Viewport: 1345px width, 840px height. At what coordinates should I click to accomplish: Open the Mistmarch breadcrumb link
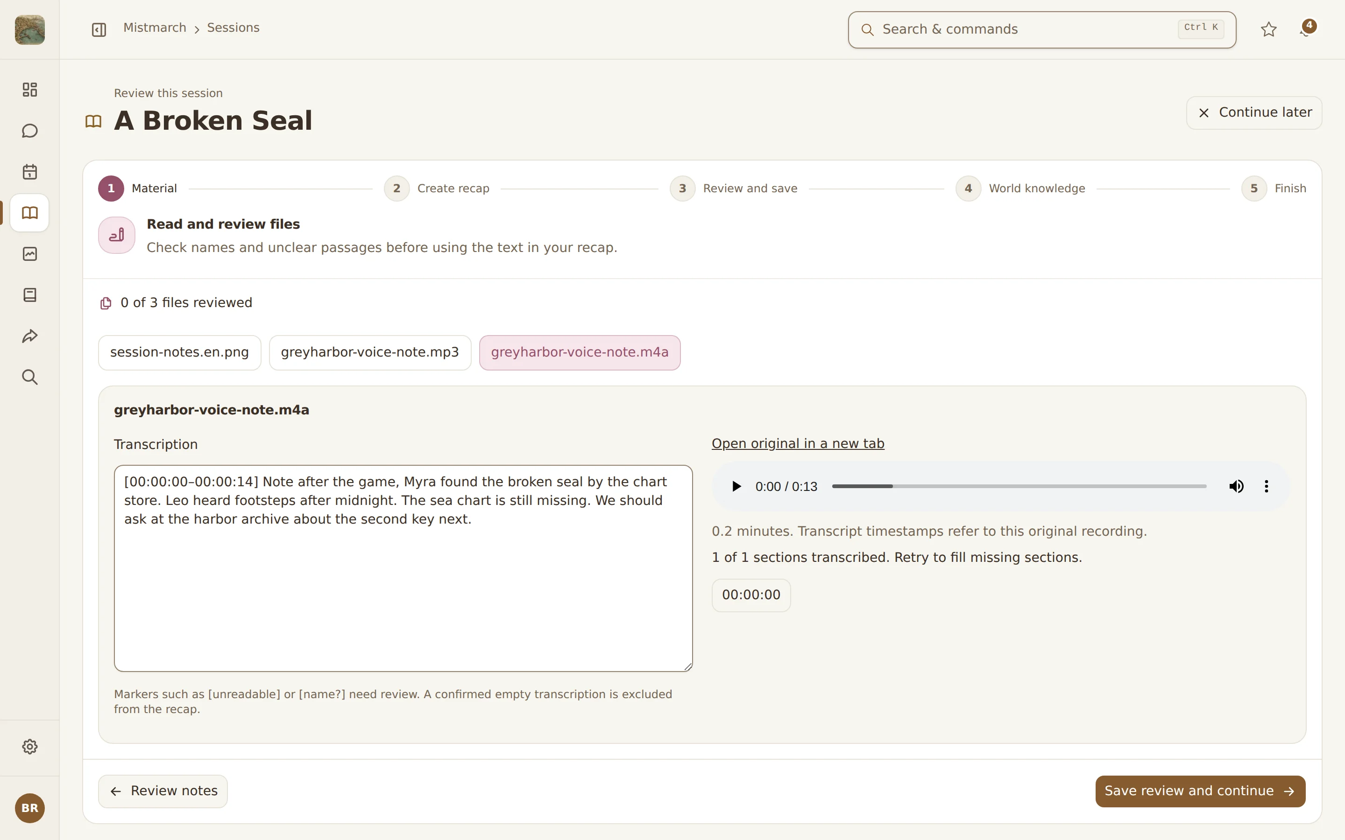pyautogui.click(x=155, y=28)
